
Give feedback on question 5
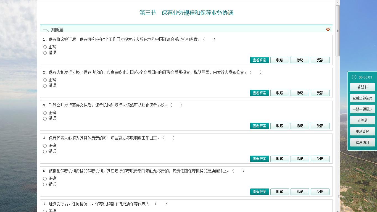click(320, 192)
